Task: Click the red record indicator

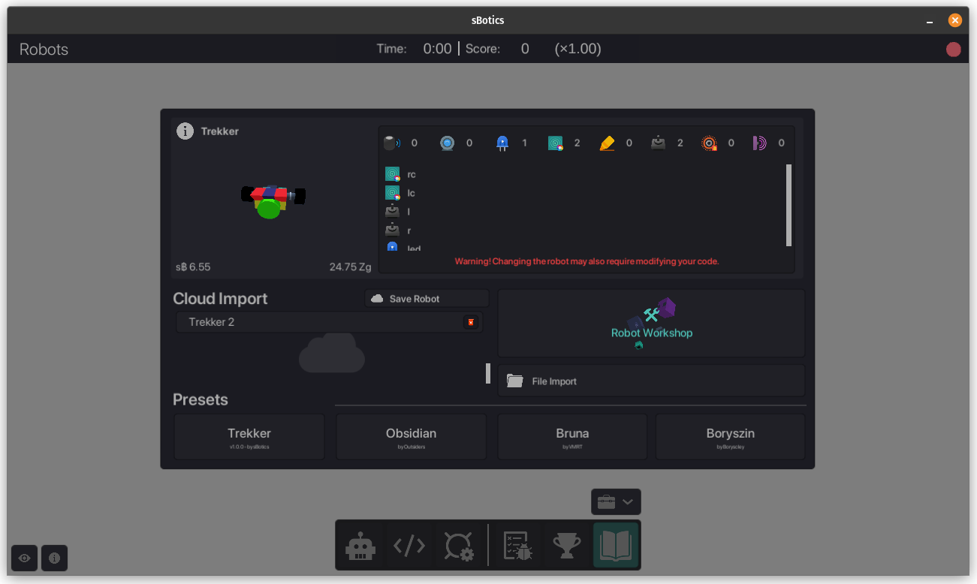Action: click(x=954, y=50)
